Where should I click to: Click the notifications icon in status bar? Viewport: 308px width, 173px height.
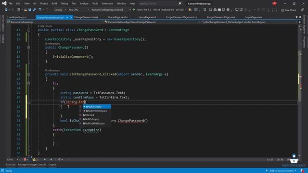302,171
